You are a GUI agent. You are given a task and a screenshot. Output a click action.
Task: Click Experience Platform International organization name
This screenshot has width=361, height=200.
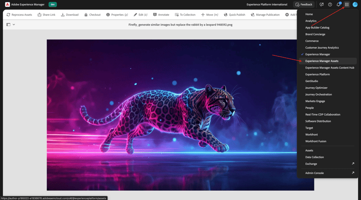[x=267, y=4]
